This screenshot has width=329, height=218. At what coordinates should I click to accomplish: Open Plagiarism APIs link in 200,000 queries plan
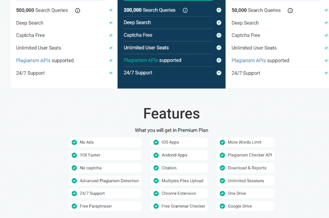click(x=141, y=60)
